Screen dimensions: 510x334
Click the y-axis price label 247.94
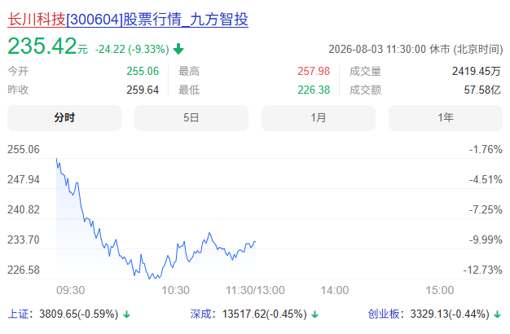coord(24,179)
